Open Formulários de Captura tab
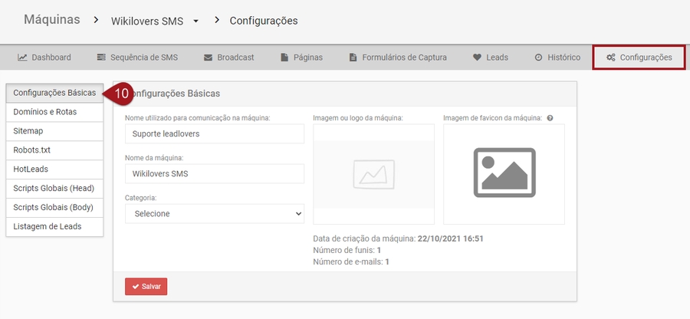690x319 pixels. tap(399, 58)
